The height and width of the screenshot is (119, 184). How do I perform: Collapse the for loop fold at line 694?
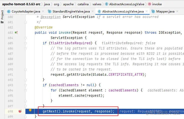(x=25, y=90)
